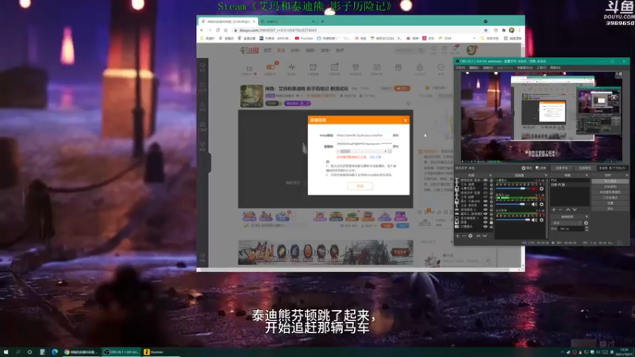
Task: Go back in the Chrome browser
Action: (202, 30)
